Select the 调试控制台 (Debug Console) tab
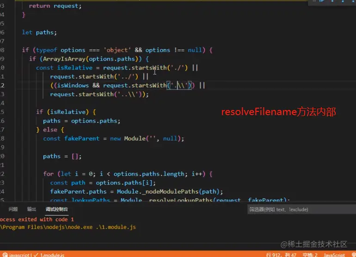Screen dimensions: 356x257 click(x=56, y=209)
